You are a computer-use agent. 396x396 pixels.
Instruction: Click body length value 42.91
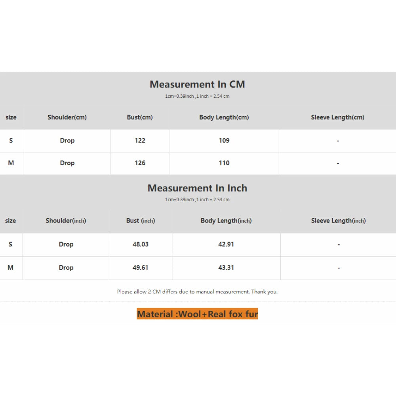coord(226,244)
